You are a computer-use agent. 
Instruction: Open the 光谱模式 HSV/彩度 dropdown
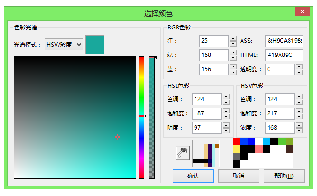pyautogui.click(x=64, y=44)
